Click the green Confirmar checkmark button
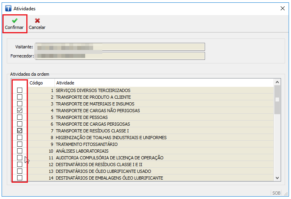The width and height of the screenshot is (291, 199). point(14,23)
